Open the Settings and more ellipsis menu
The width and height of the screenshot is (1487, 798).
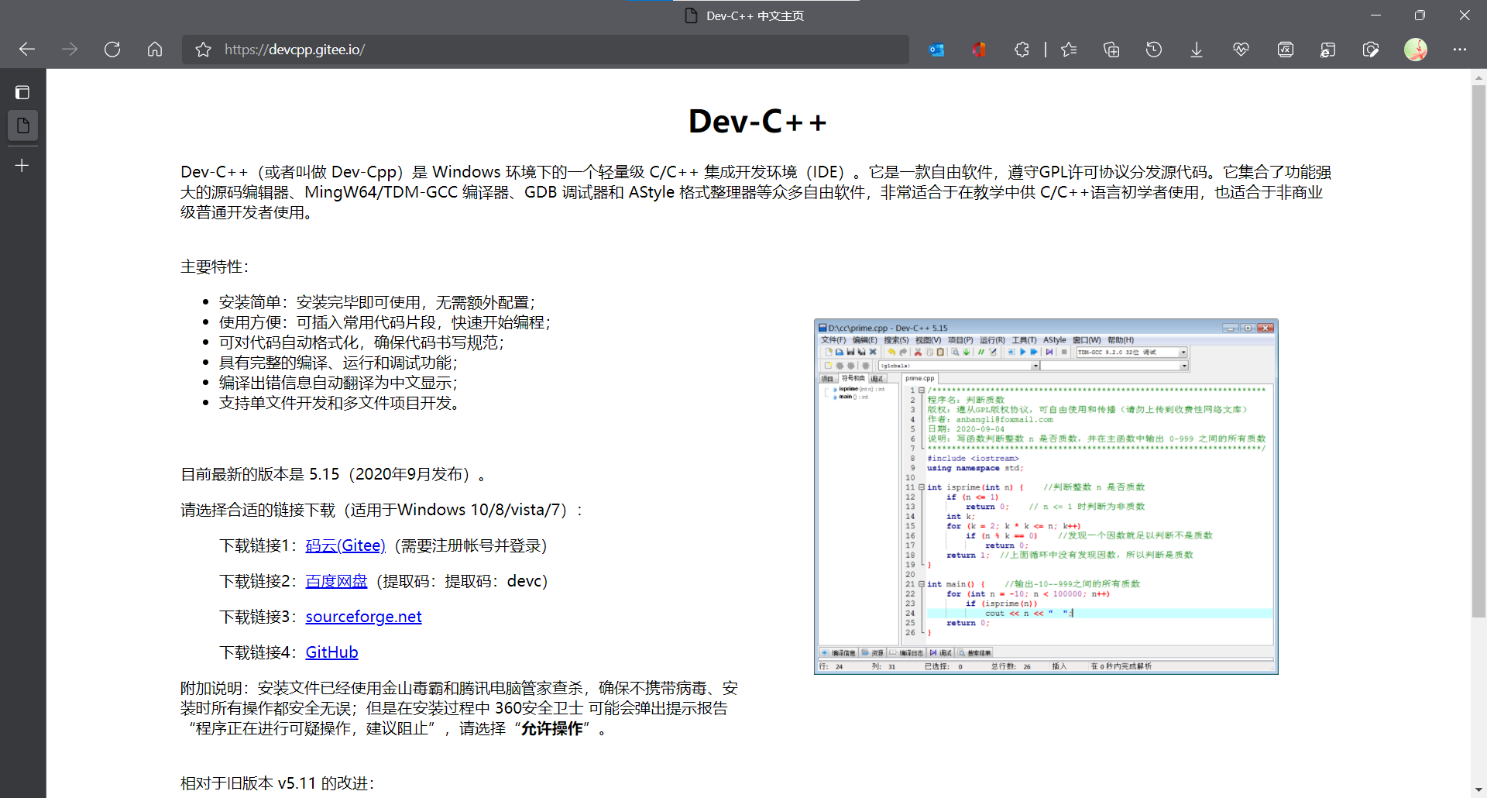(x=1460, y=50)
